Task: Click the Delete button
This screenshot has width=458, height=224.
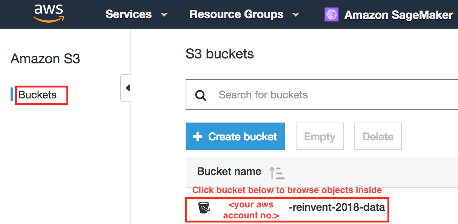Action: [x=378, y=136]
